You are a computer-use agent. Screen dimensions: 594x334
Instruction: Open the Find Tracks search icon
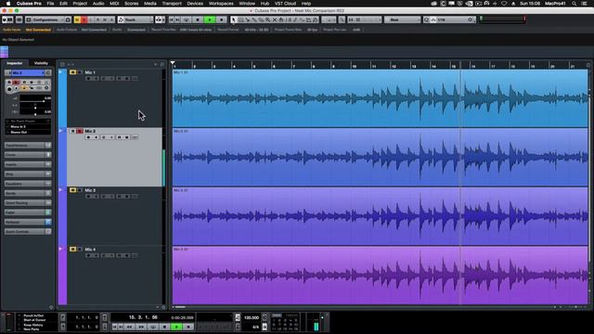click(162, 64)
